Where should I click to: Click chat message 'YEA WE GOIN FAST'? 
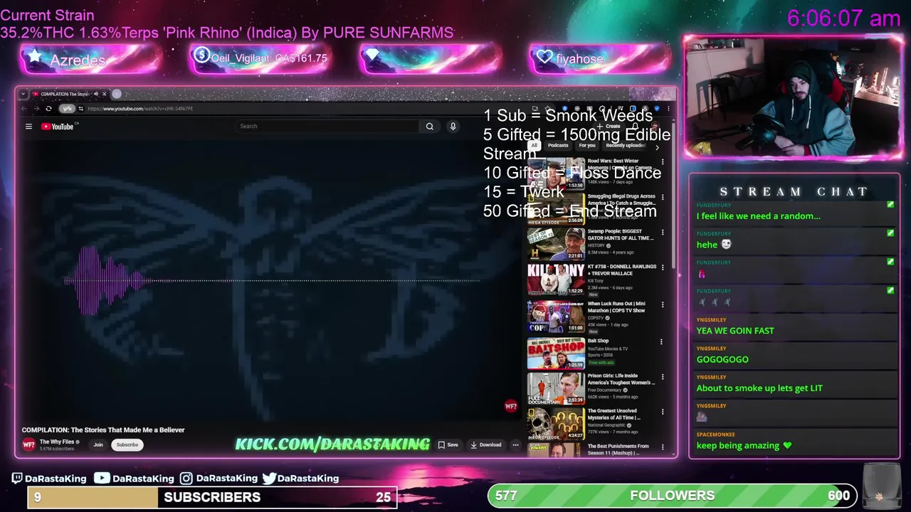[735, 331]
